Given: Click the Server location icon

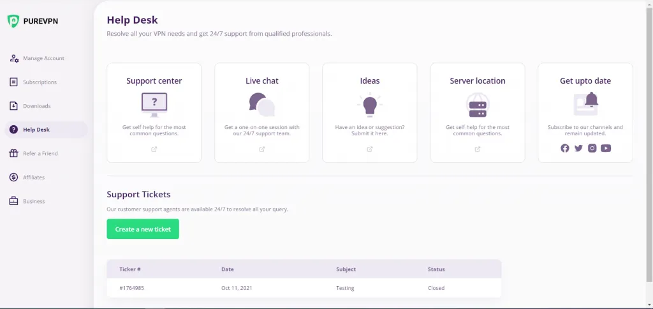Looking at the screenshot, I should [x=477, y=105].
